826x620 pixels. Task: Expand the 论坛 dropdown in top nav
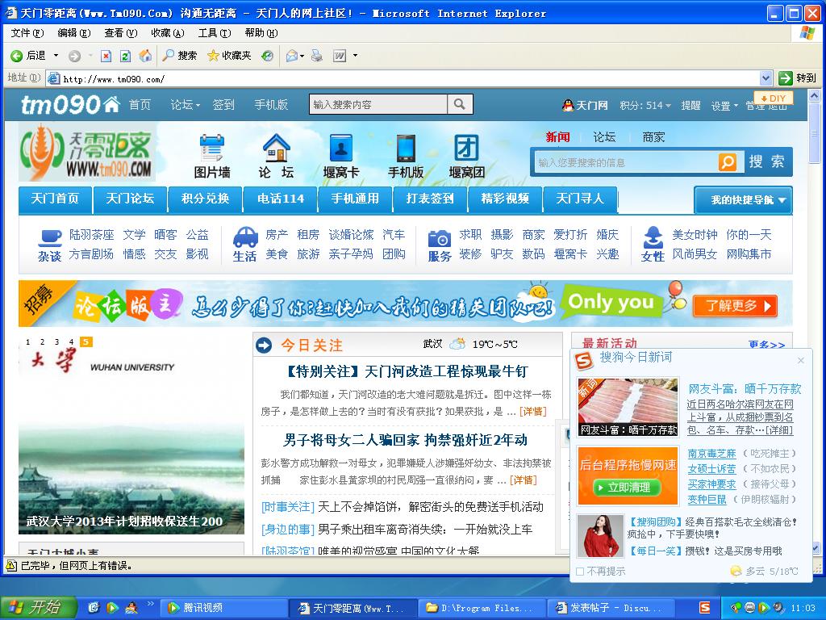pyautogui.click(x=198, y=106)
